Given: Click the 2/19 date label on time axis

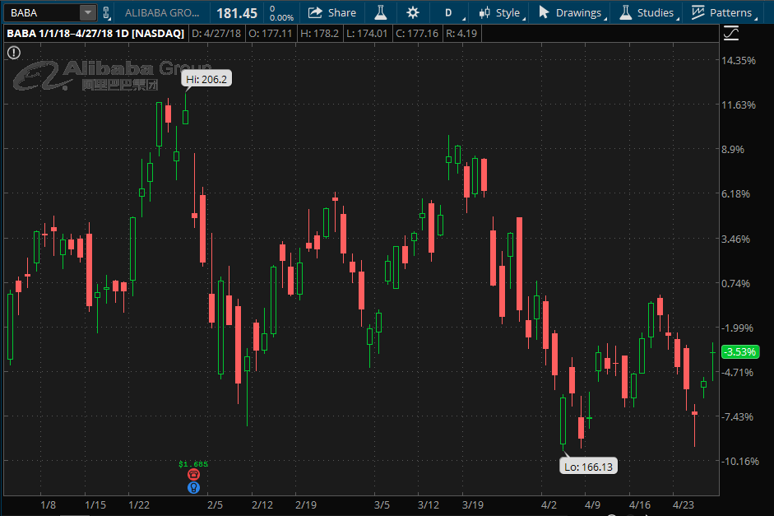Looking at the screenshot, I should (306, 505).
